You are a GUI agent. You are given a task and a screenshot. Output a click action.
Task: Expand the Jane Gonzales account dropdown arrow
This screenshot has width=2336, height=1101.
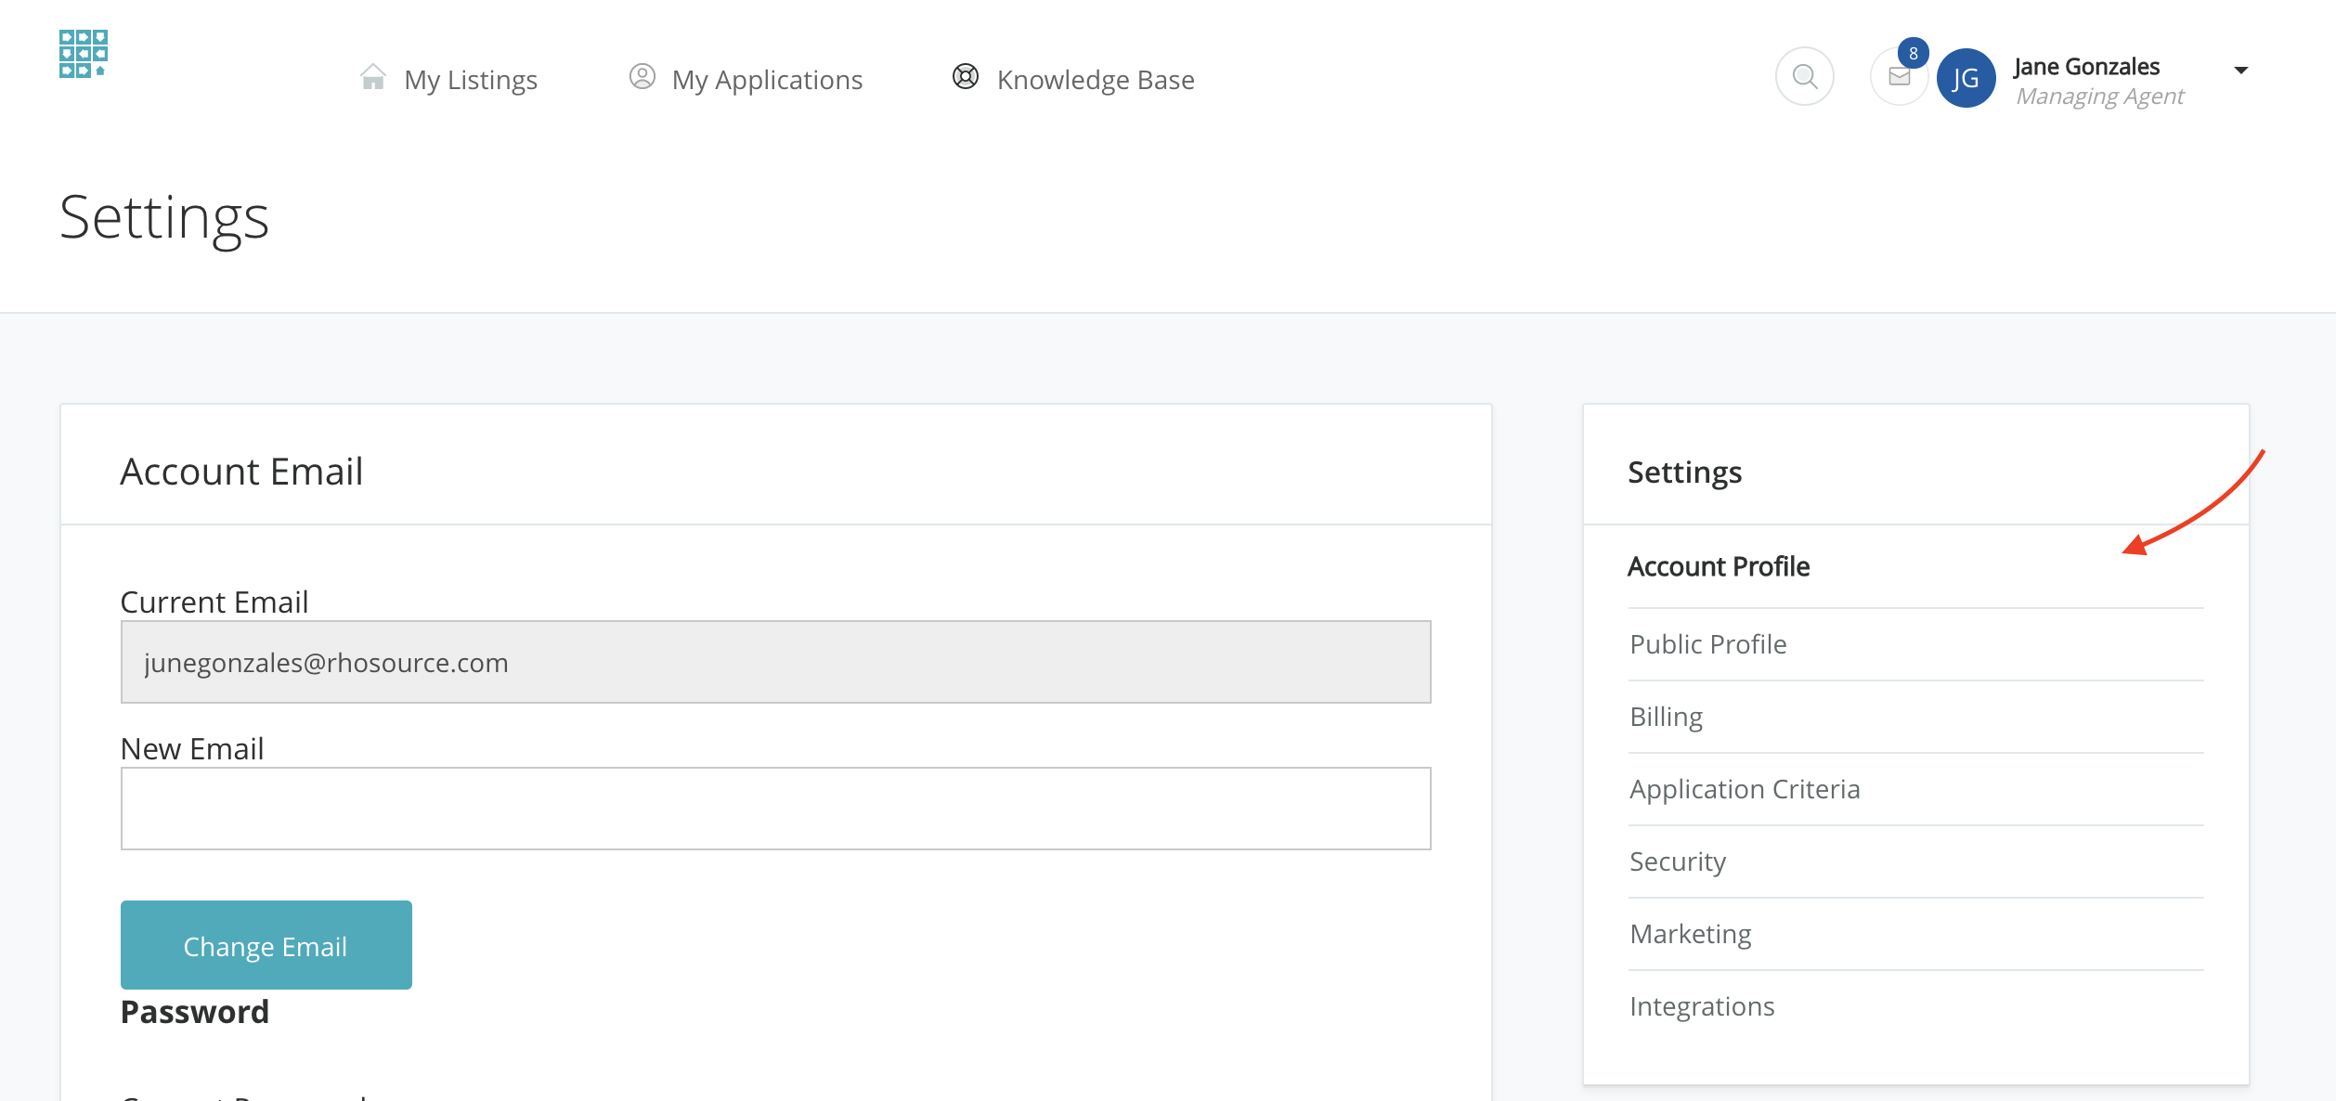[x=2240, y=71]
